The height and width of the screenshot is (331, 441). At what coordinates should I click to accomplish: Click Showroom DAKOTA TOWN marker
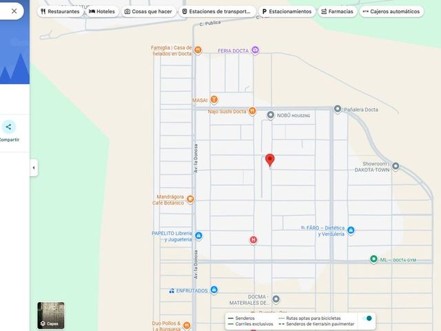coord(396,166)
